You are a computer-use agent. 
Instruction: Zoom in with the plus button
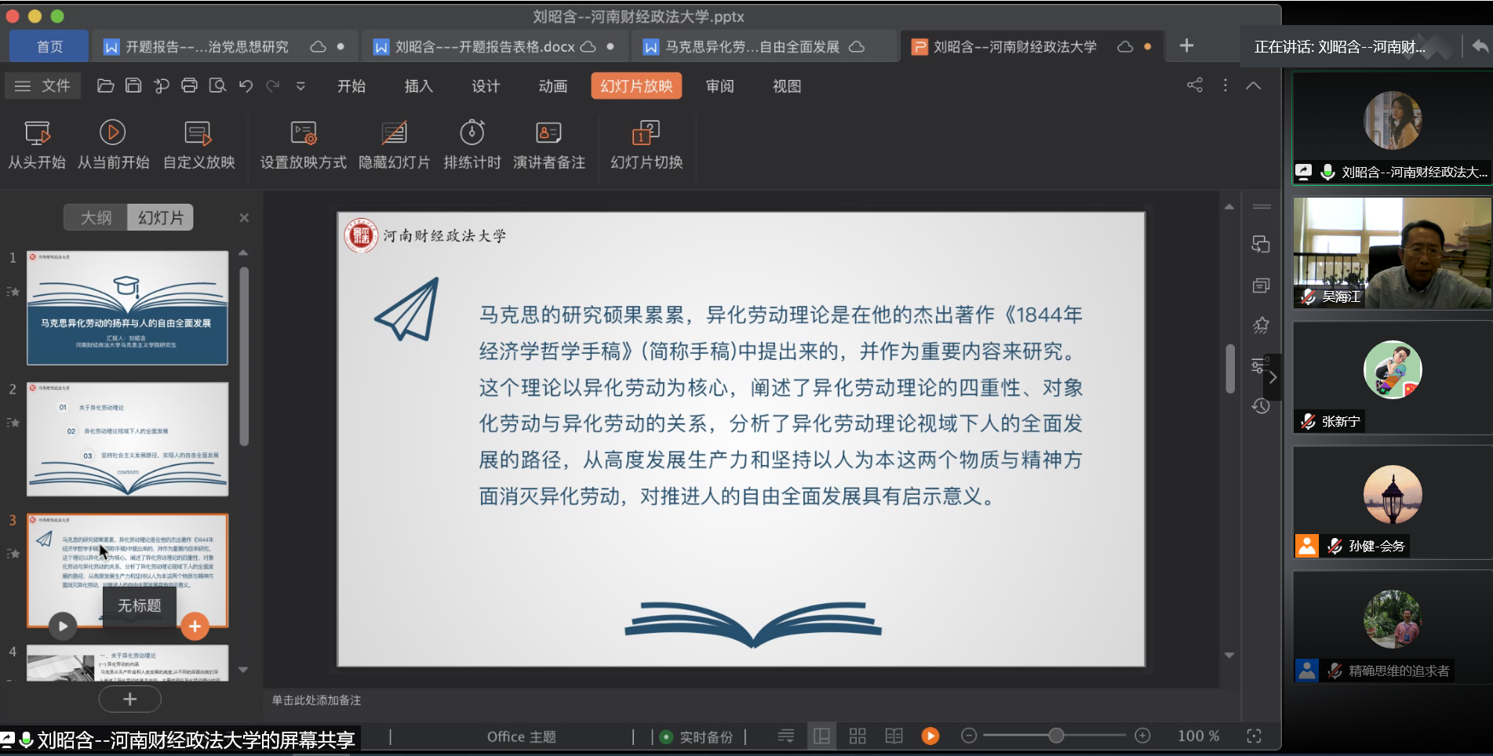[x=1142, y=736]
